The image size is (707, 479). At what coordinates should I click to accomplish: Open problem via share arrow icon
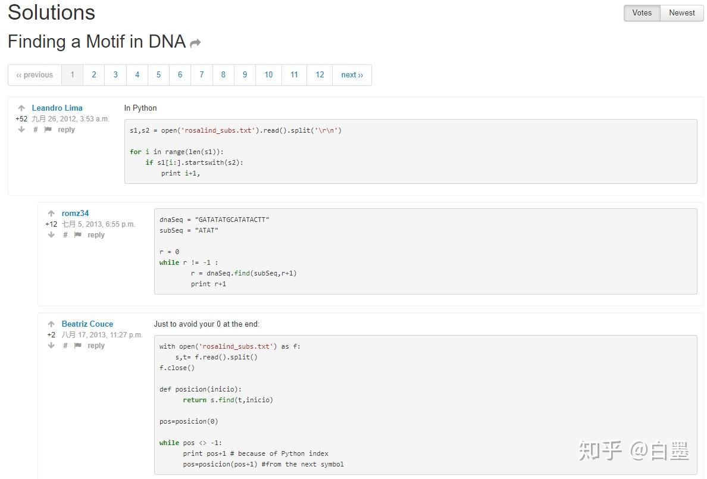coord(195,43)
